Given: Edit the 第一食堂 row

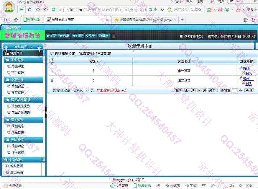Looking at the screenshot, I should point(246,69).
